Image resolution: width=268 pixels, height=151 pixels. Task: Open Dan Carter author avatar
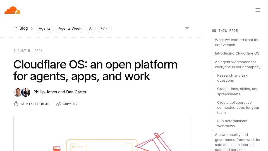(x=26, y=92)
